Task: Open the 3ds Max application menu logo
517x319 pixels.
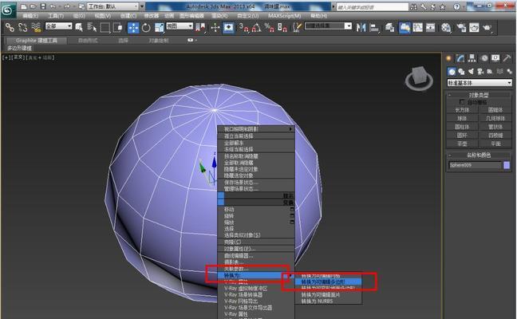Action: click(x=8, y=10)
